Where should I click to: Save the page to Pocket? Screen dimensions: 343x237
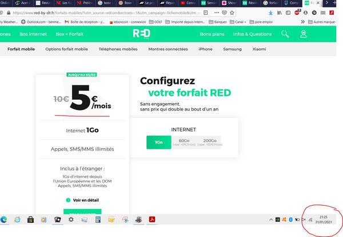point(224,13)
